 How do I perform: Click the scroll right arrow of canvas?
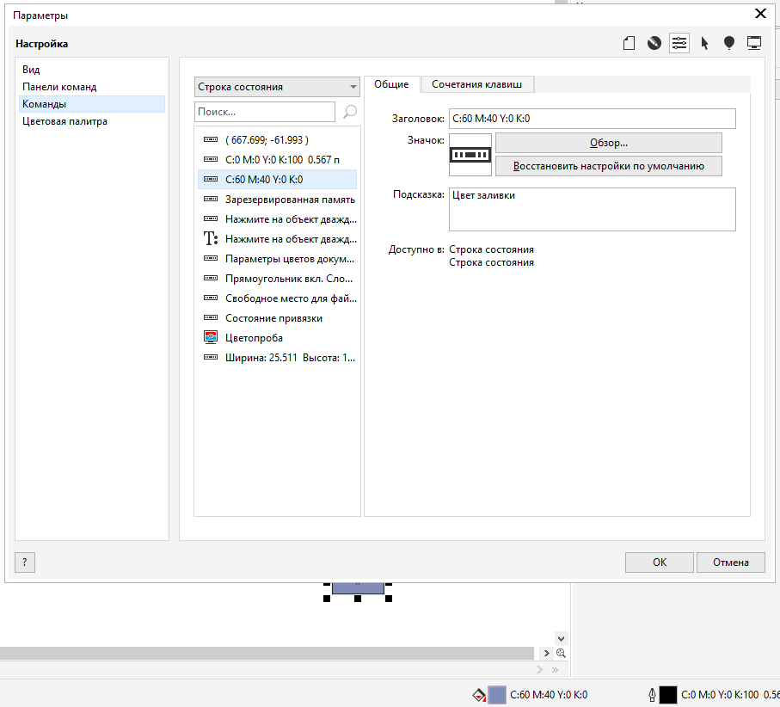[546, 654]
